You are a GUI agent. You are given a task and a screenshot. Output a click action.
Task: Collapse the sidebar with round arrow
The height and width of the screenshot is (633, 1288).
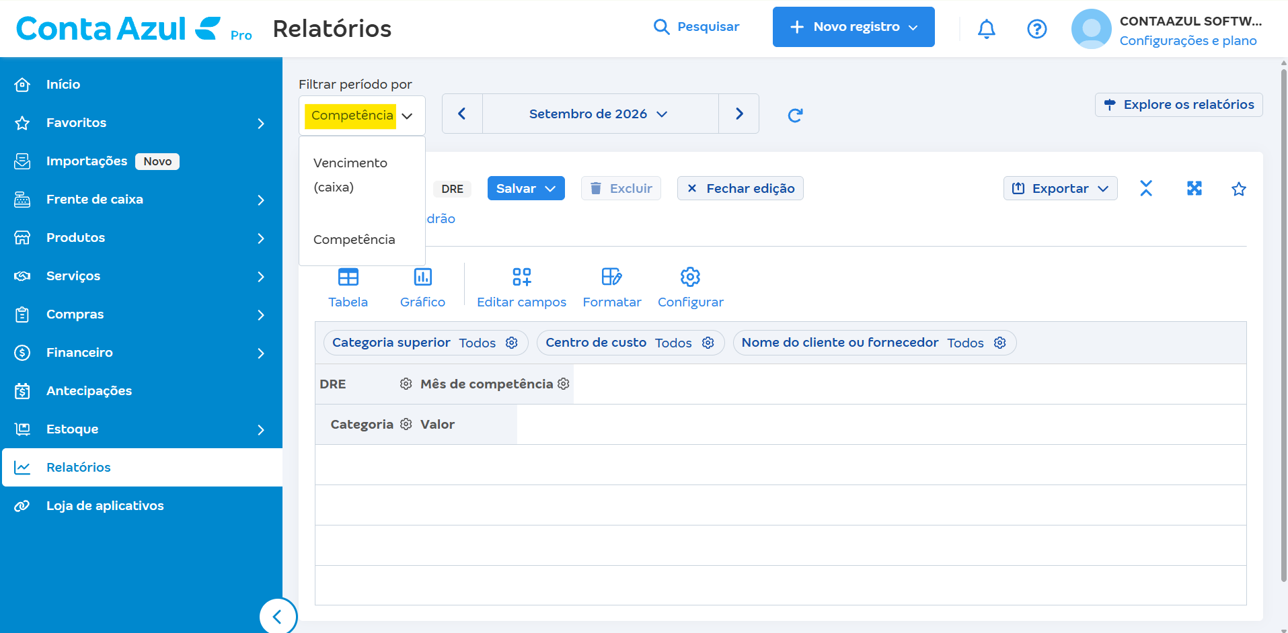pyautogui.click(x=278, y=616)
